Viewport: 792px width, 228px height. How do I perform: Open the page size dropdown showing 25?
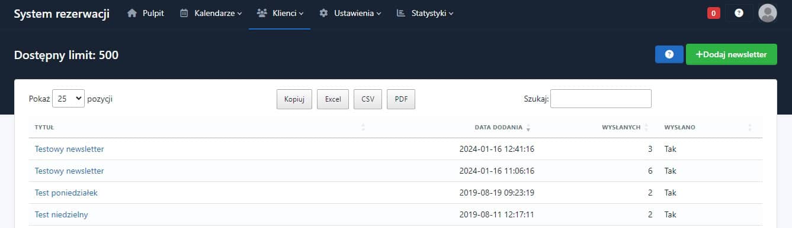[x=69, y=99]
